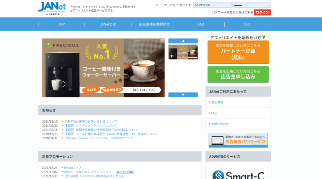Open 【YOUUP】CICA PRO CARE promotion link
Viewport: 322px width, 179px height.
[94, 176]
